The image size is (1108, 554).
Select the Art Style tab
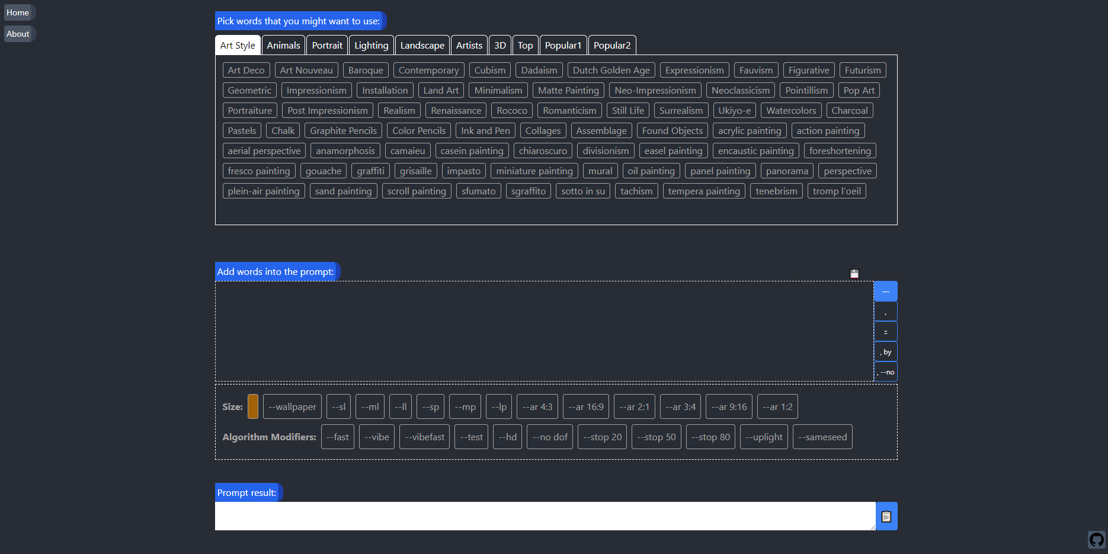[238, 45]
